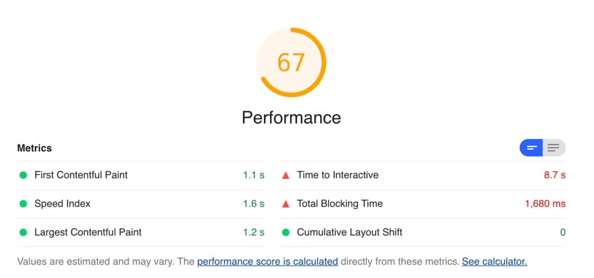
Task: Switch to compact metrics view (blue toggle)
Action: [531, 148]
